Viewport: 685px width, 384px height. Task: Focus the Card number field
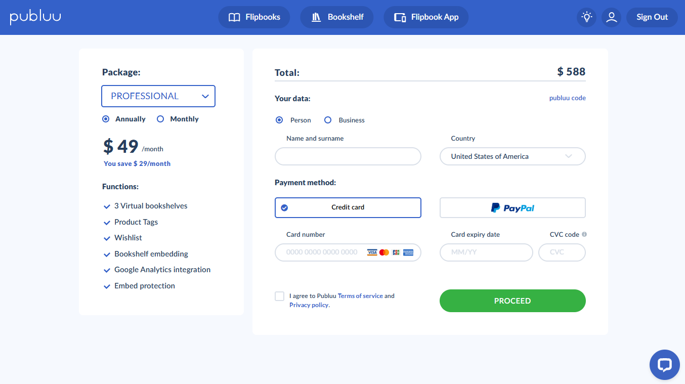point(348,252)
